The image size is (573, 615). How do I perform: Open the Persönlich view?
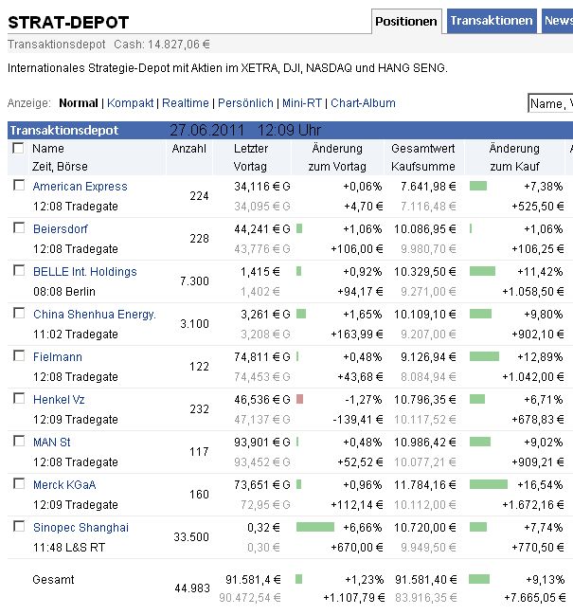click(245, 103)
